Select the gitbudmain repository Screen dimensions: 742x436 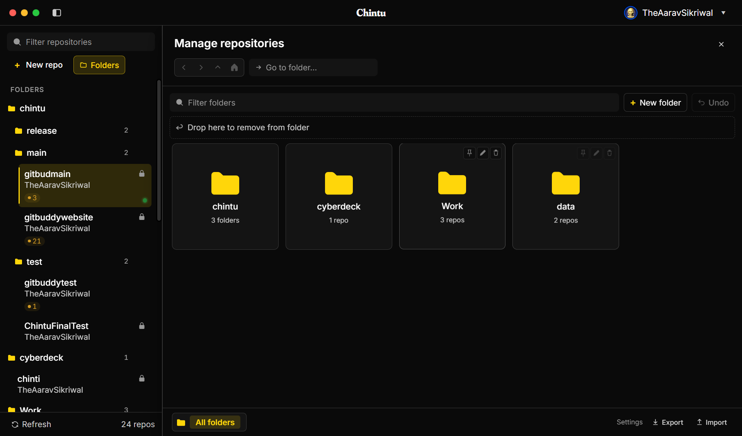[x=85, y=186]
